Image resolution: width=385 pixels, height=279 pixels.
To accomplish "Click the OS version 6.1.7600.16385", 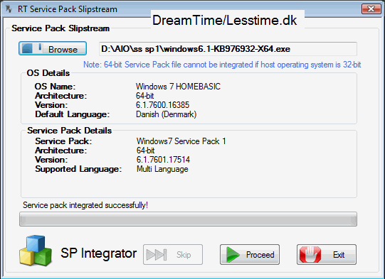I will (x=162, y=105).
